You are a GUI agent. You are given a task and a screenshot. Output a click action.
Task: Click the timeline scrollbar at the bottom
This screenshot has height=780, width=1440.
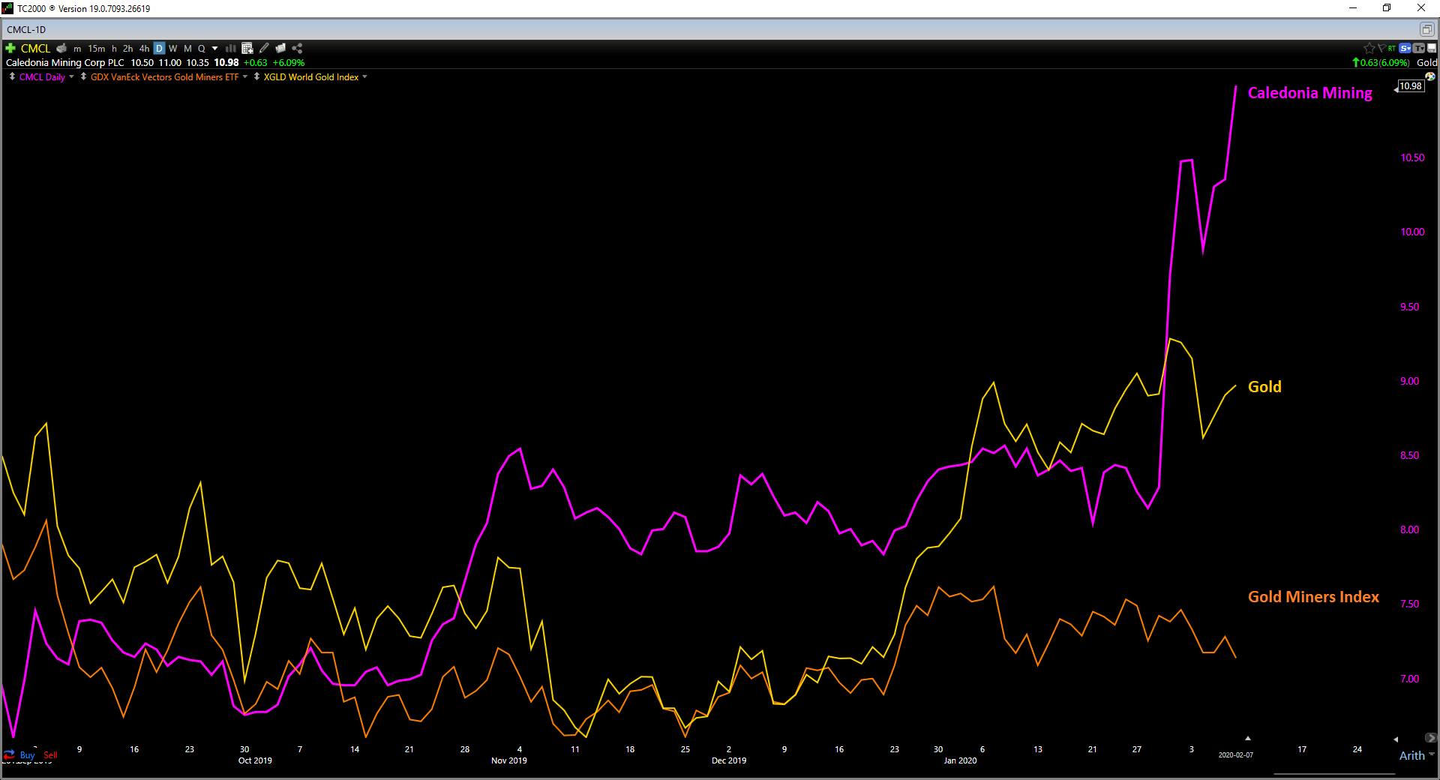[1333, 774]
